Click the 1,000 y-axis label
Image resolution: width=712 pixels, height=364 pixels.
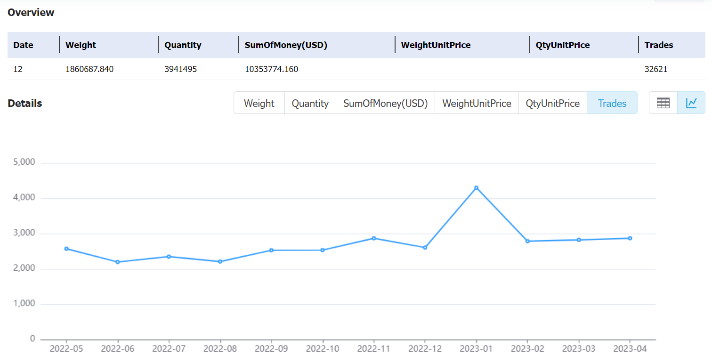point(25,304)
